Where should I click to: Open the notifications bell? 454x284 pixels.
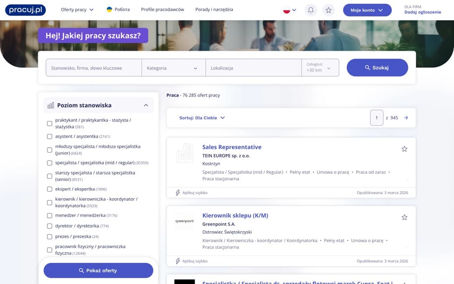(x=311, y=10)
